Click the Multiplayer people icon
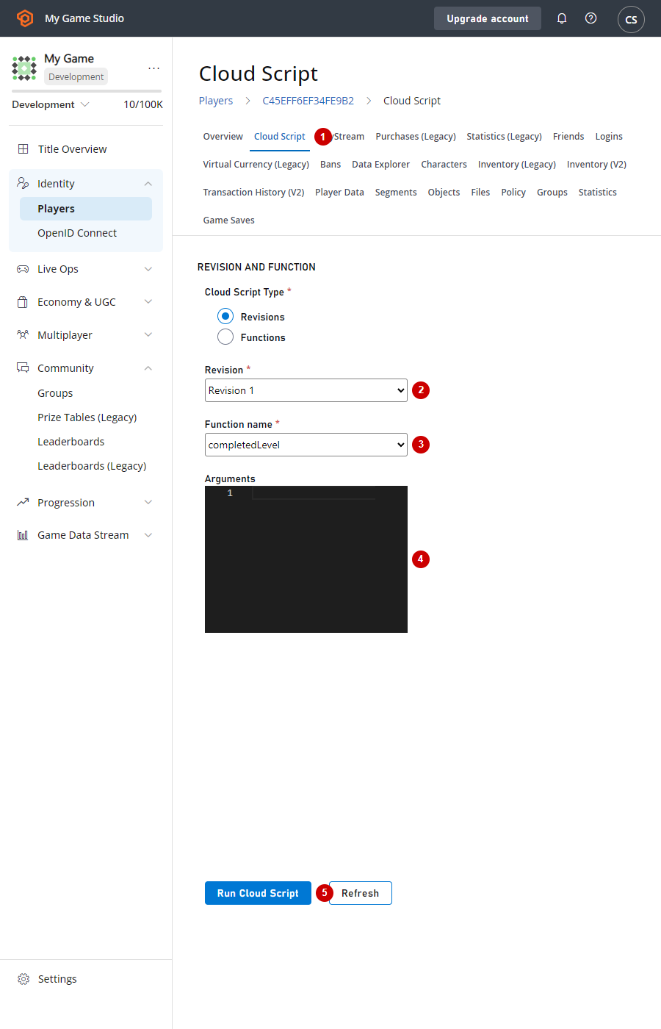661x1029 pixels. 24,335
